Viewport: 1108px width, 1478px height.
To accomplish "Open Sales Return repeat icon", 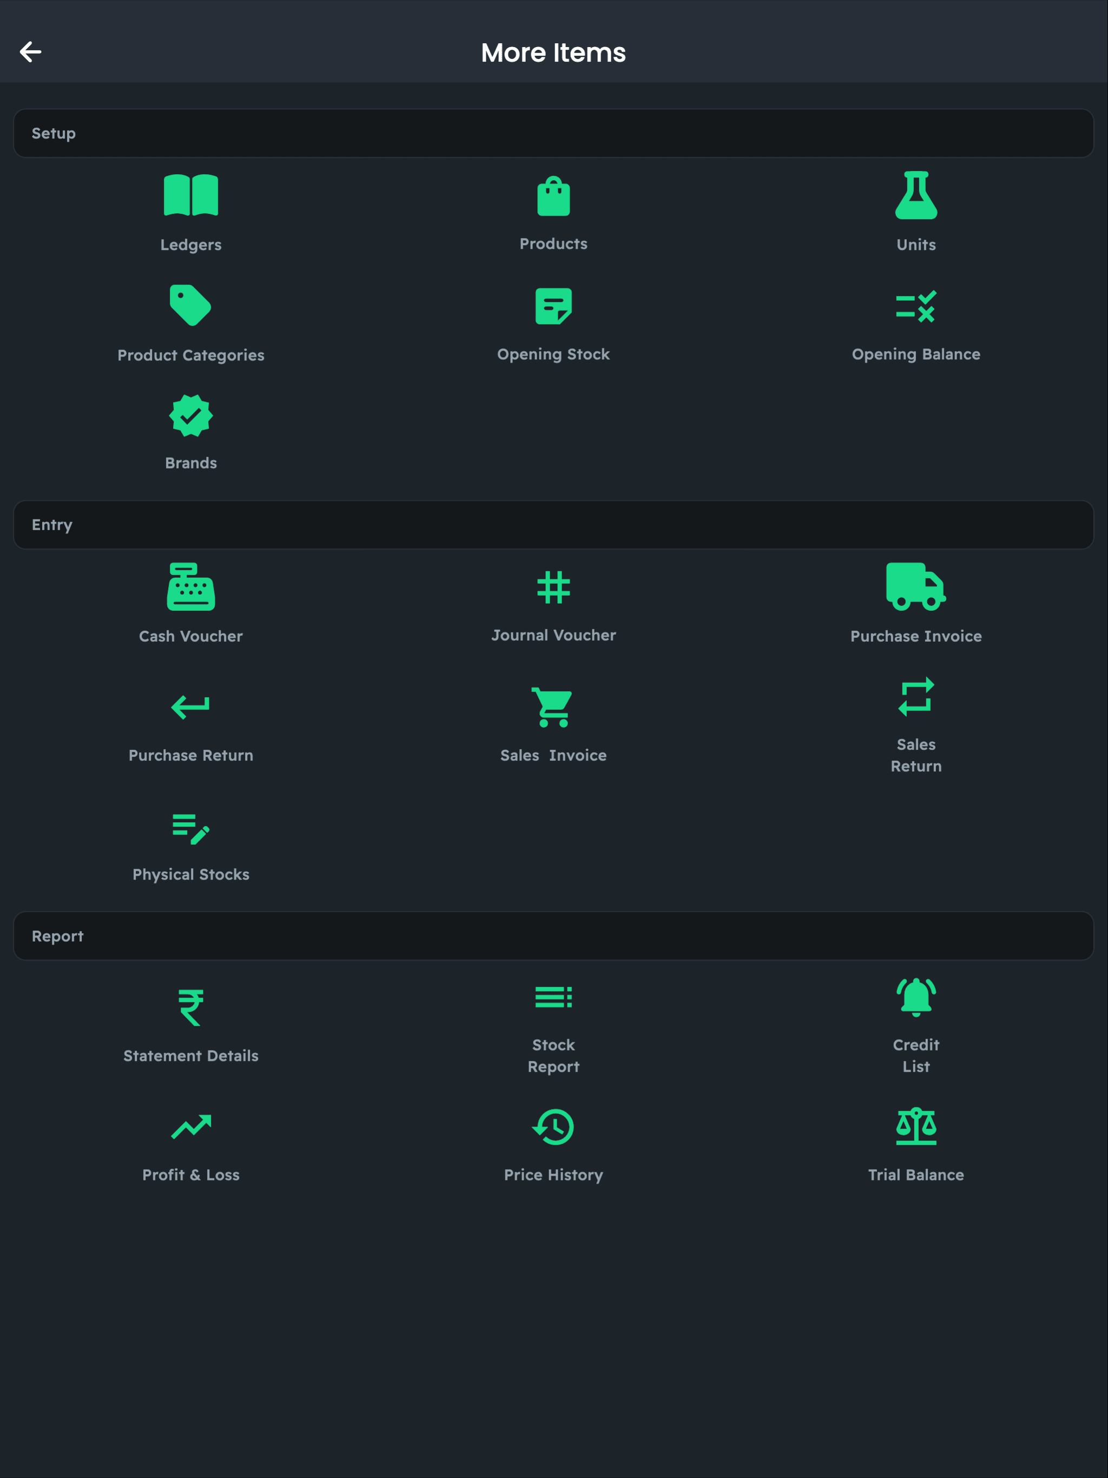I will (916, 696).
